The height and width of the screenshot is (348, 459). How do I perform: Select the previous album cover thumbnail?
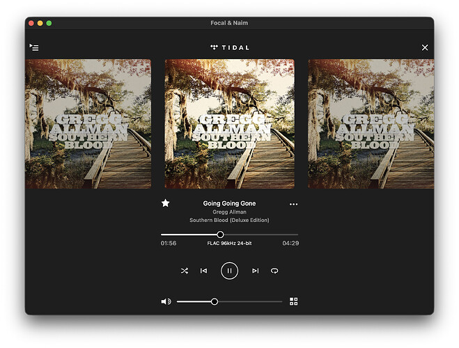[x=88, y=124]
